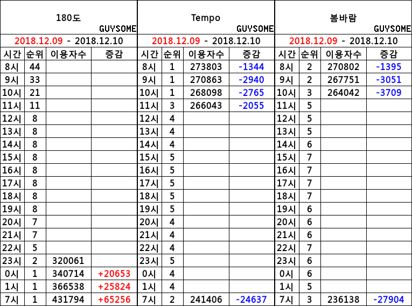Click rank 3 in Tempo 11시 row

tap(172, 106)
